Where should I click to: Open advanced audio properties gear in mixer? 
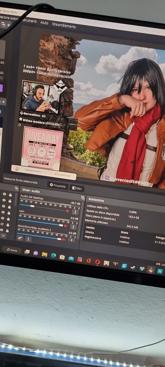[20, 238]
